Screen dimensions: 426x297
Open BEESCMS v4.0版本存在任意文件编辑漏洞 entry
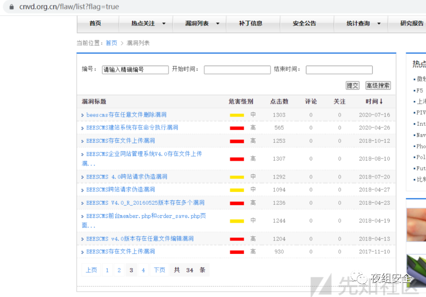pos(140,239)
